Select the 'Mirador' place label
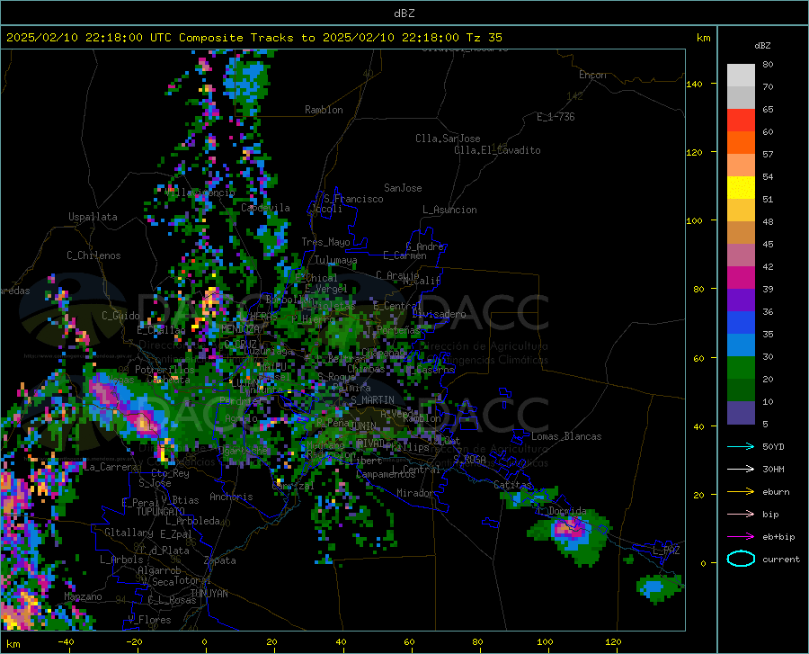This screenshot has width=809, height=654. (x=414, y=493)
